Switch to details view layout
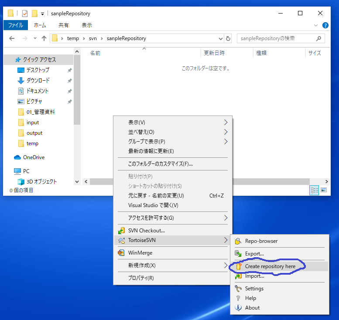 314,191
